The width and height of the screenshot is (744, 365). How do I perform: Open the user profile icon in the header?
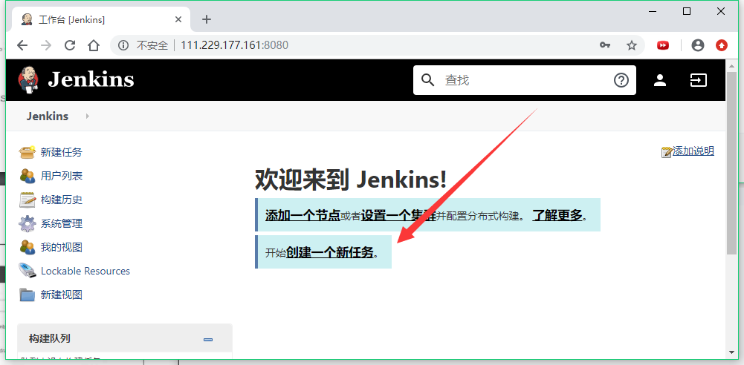(659, 80)
